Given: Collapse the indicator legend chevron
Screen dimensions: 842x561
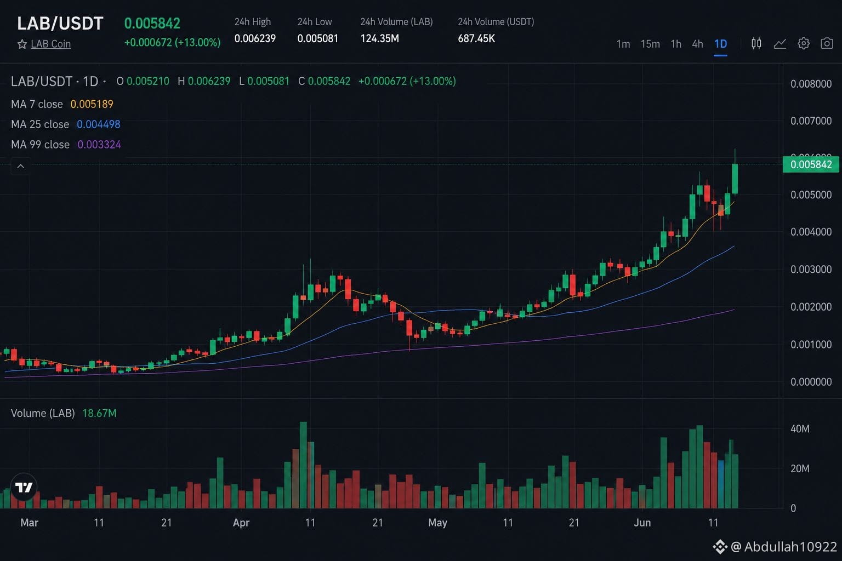Looking at the screenshot, I should [x=20, y=166].
